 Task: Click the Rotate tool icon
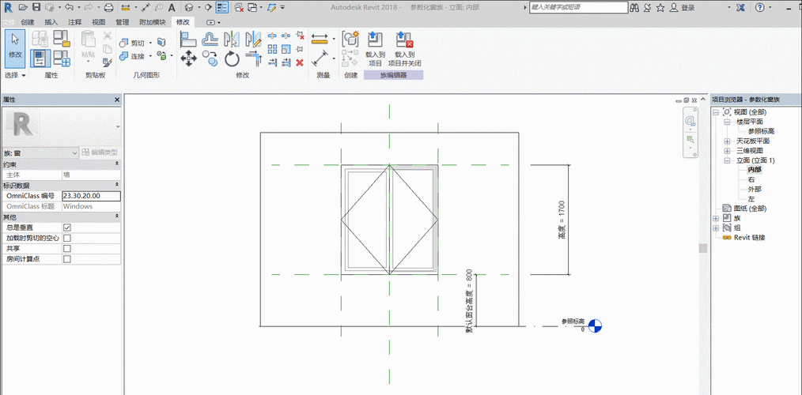tap(232, 59)
